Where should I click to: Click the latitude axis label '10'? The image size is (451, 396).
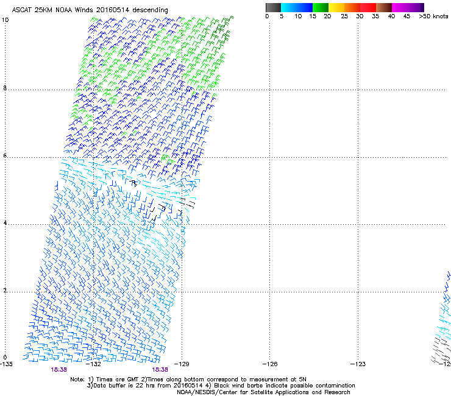click(5, 20)
